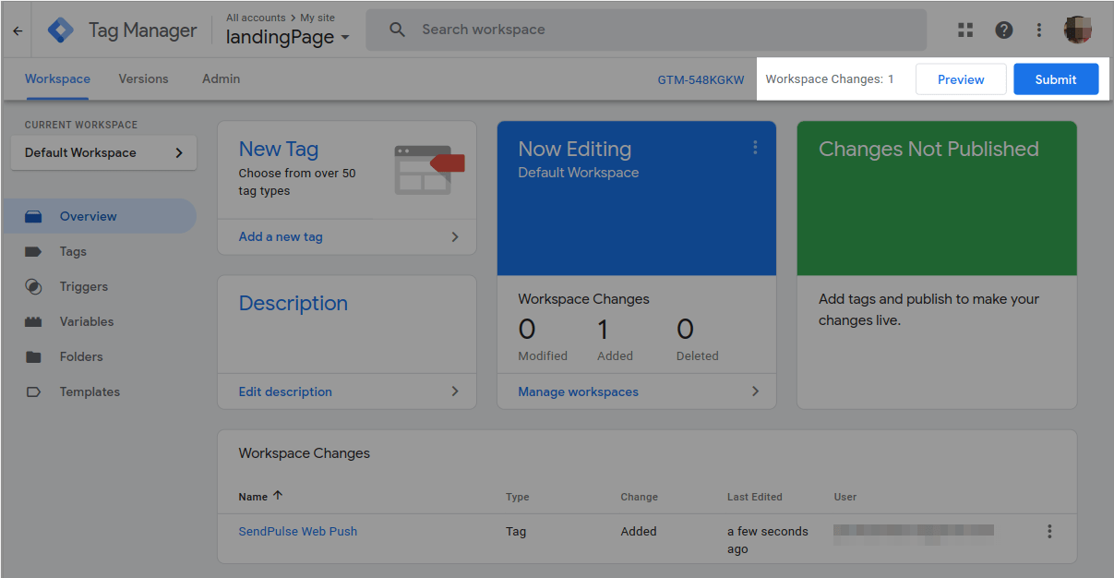
Task: Click the Description card heading
Action: pos(293,304)
